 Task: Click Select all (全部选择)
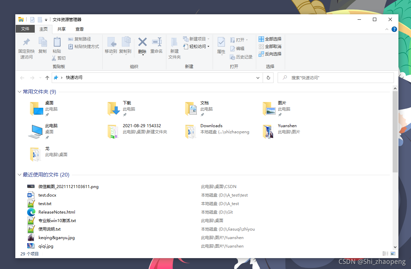pos(270,39)
